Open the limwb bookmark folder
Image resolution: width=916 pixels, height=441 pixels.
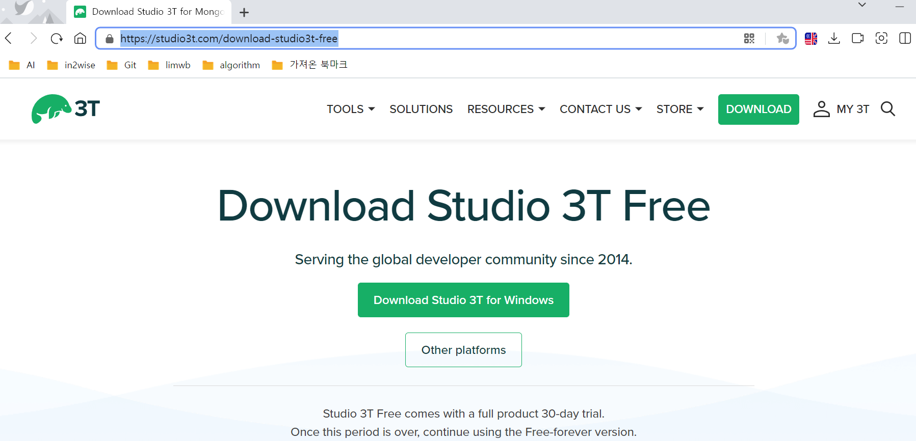[169, 65]
